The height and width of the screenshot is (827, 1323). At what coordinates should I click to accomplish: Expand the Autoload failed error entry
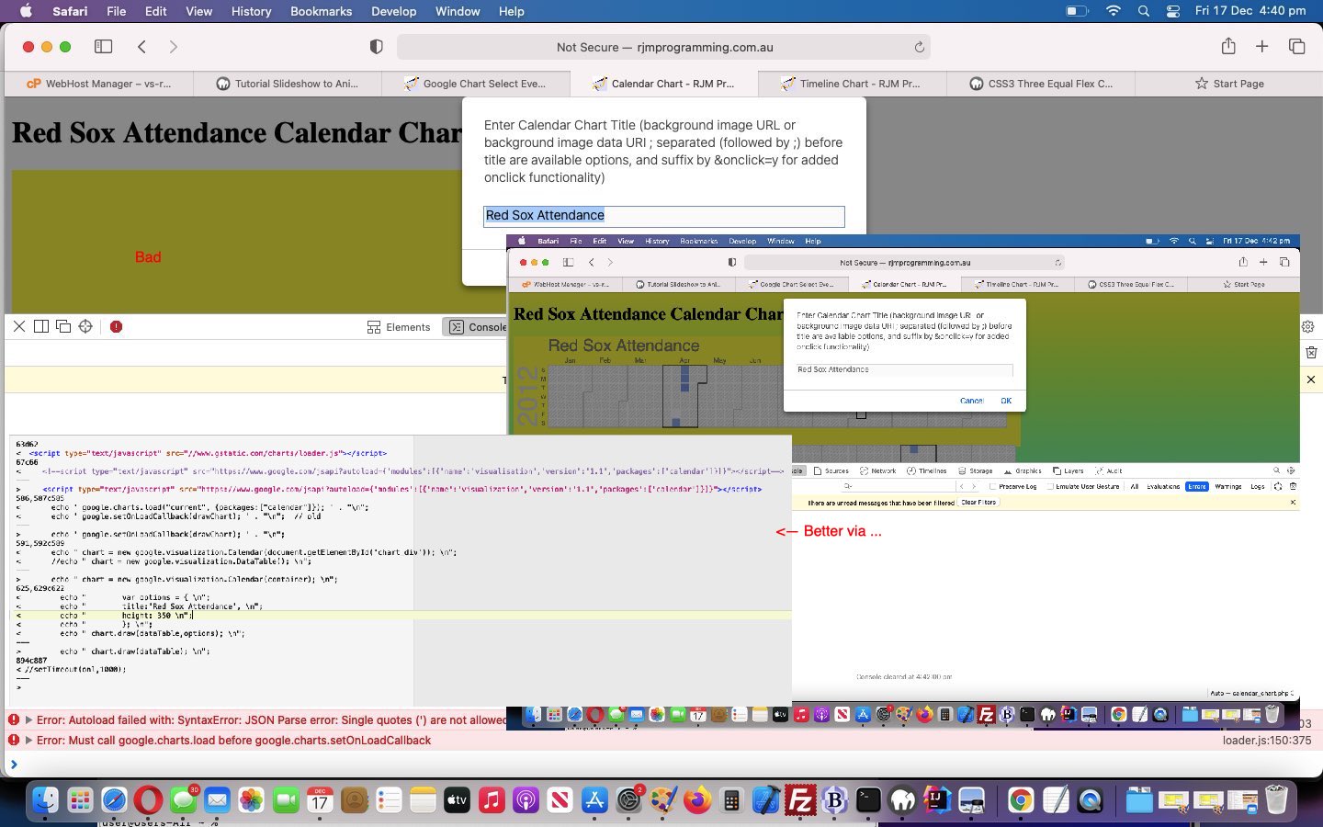pyautogui.click(x=29, y=720)
